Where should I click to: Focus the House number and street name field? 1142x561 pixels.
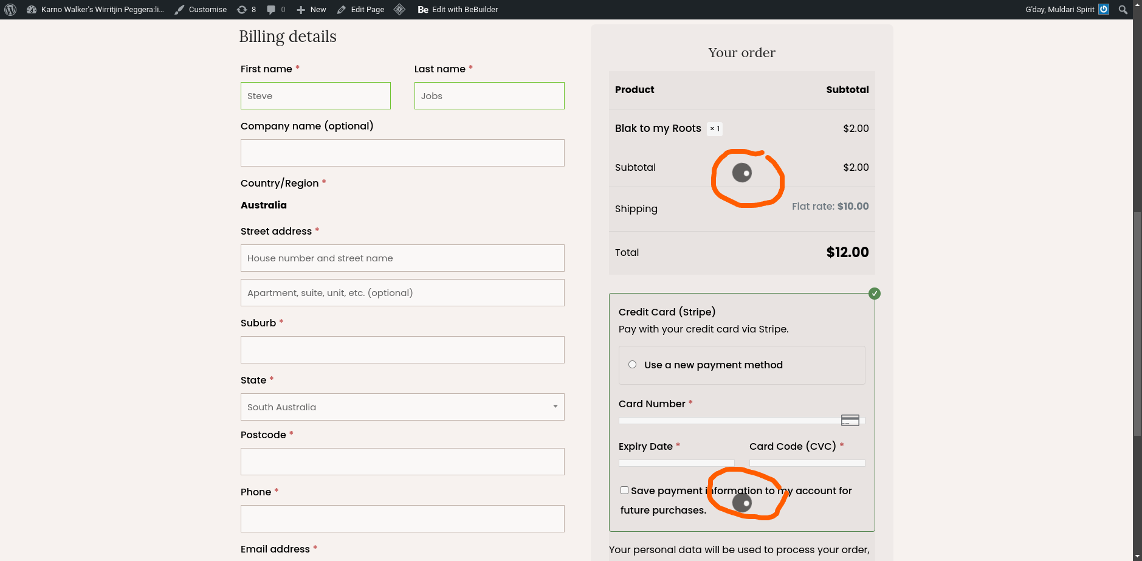coord(402,258)
